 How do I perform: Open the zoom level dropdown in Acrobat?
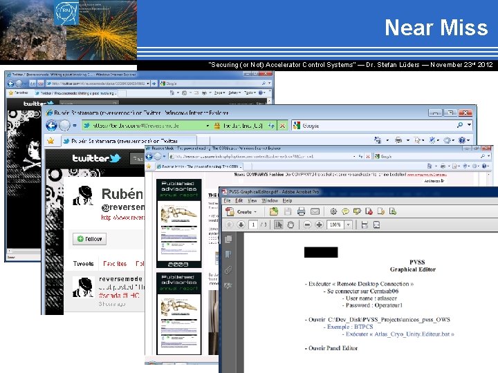[349, 225]
